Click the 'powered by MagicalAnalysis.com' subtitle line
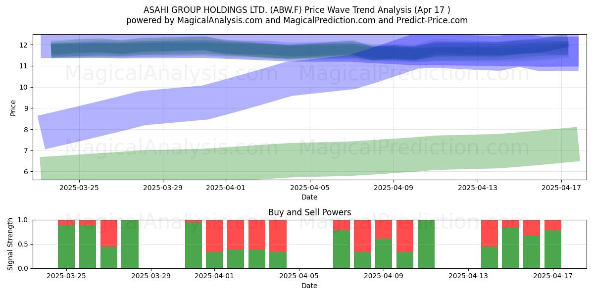This screenshot has height=297, width=594. pos(297,20)
